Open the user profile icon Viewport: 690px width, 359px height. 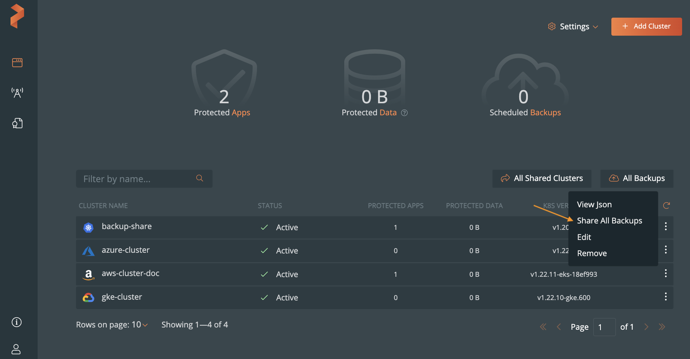(x=16, y=349)
